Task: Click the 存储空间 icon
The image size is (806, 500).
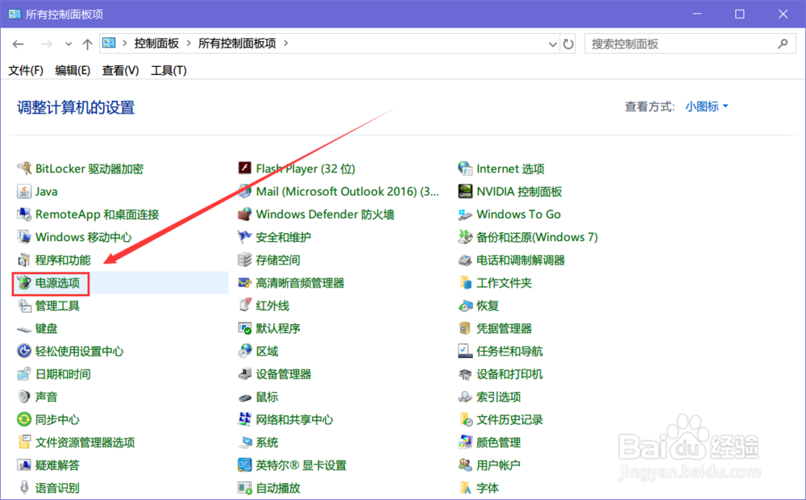Action: [245, 260]
